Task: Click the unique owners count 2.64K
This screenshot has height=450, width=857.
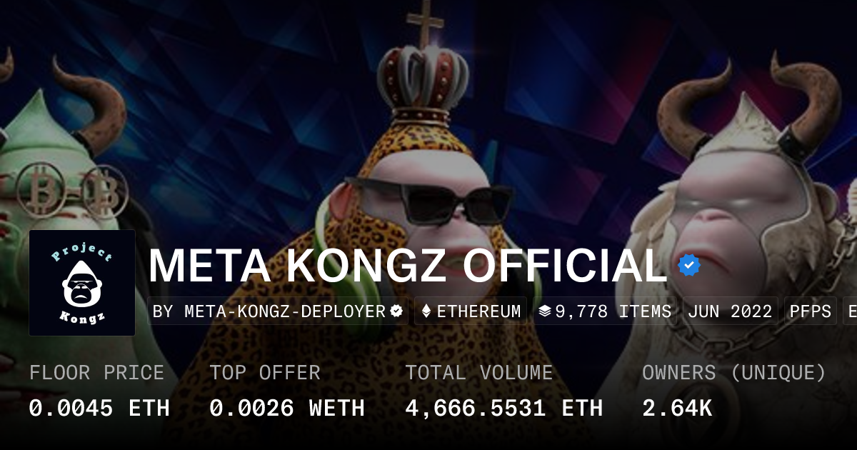Action: tap(677, 408)
